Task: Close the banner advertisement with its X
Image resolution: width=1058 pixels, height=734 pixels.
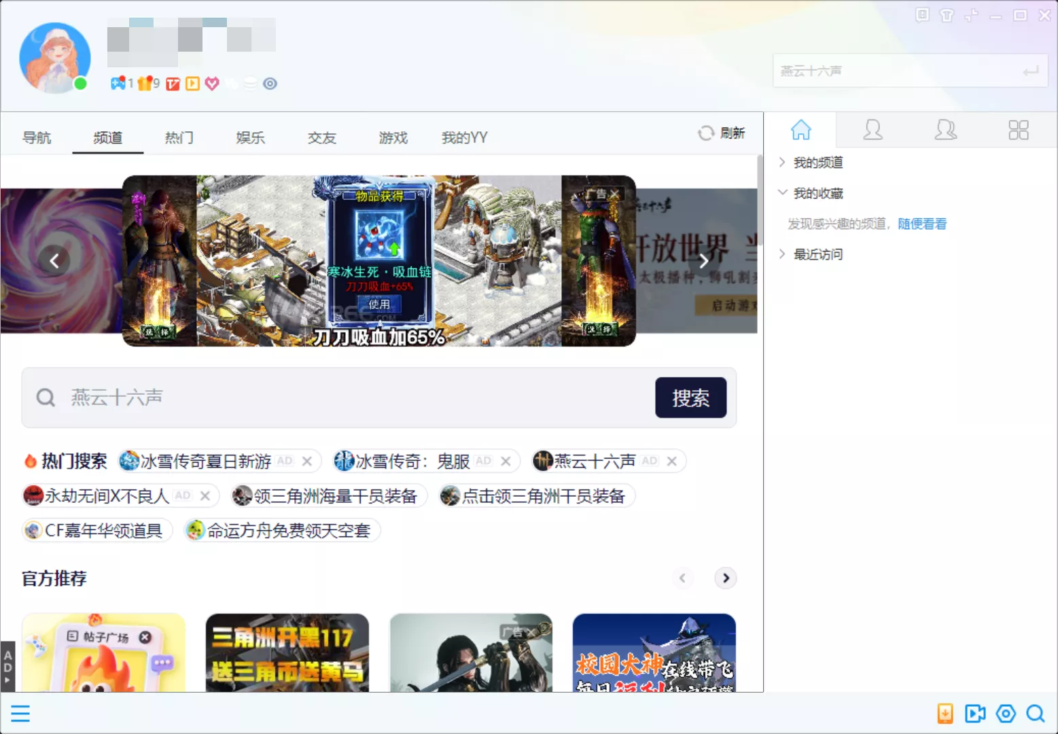Action: 614,194
